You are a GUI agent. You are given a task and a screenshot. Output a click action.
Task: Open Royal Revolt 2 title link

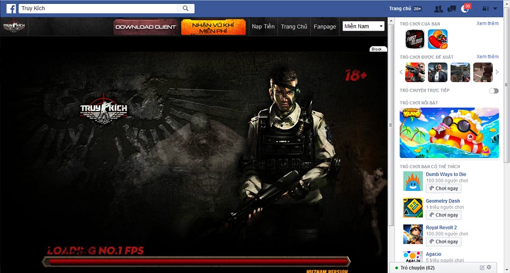point(441,228)
